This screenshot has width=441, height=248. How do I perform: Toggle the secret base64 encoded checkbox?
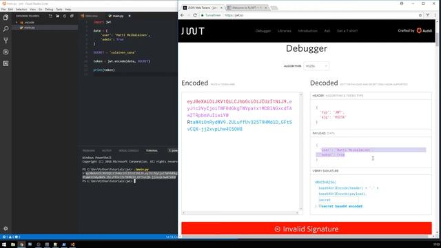(320, 206)
